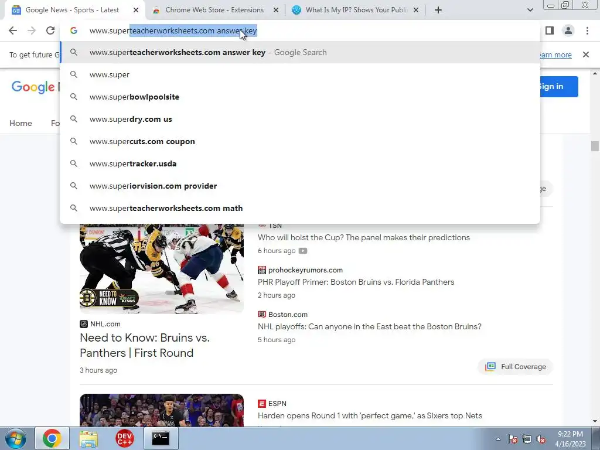The height and width of the screenshot is (450, 600).
Task: Click the muted volume tray icon
Action: [541, 439]
